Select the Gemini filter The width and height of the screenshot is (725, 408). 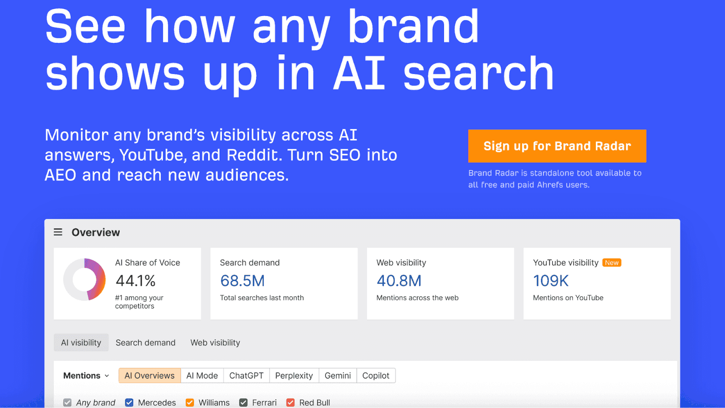(x=338, y=375)
